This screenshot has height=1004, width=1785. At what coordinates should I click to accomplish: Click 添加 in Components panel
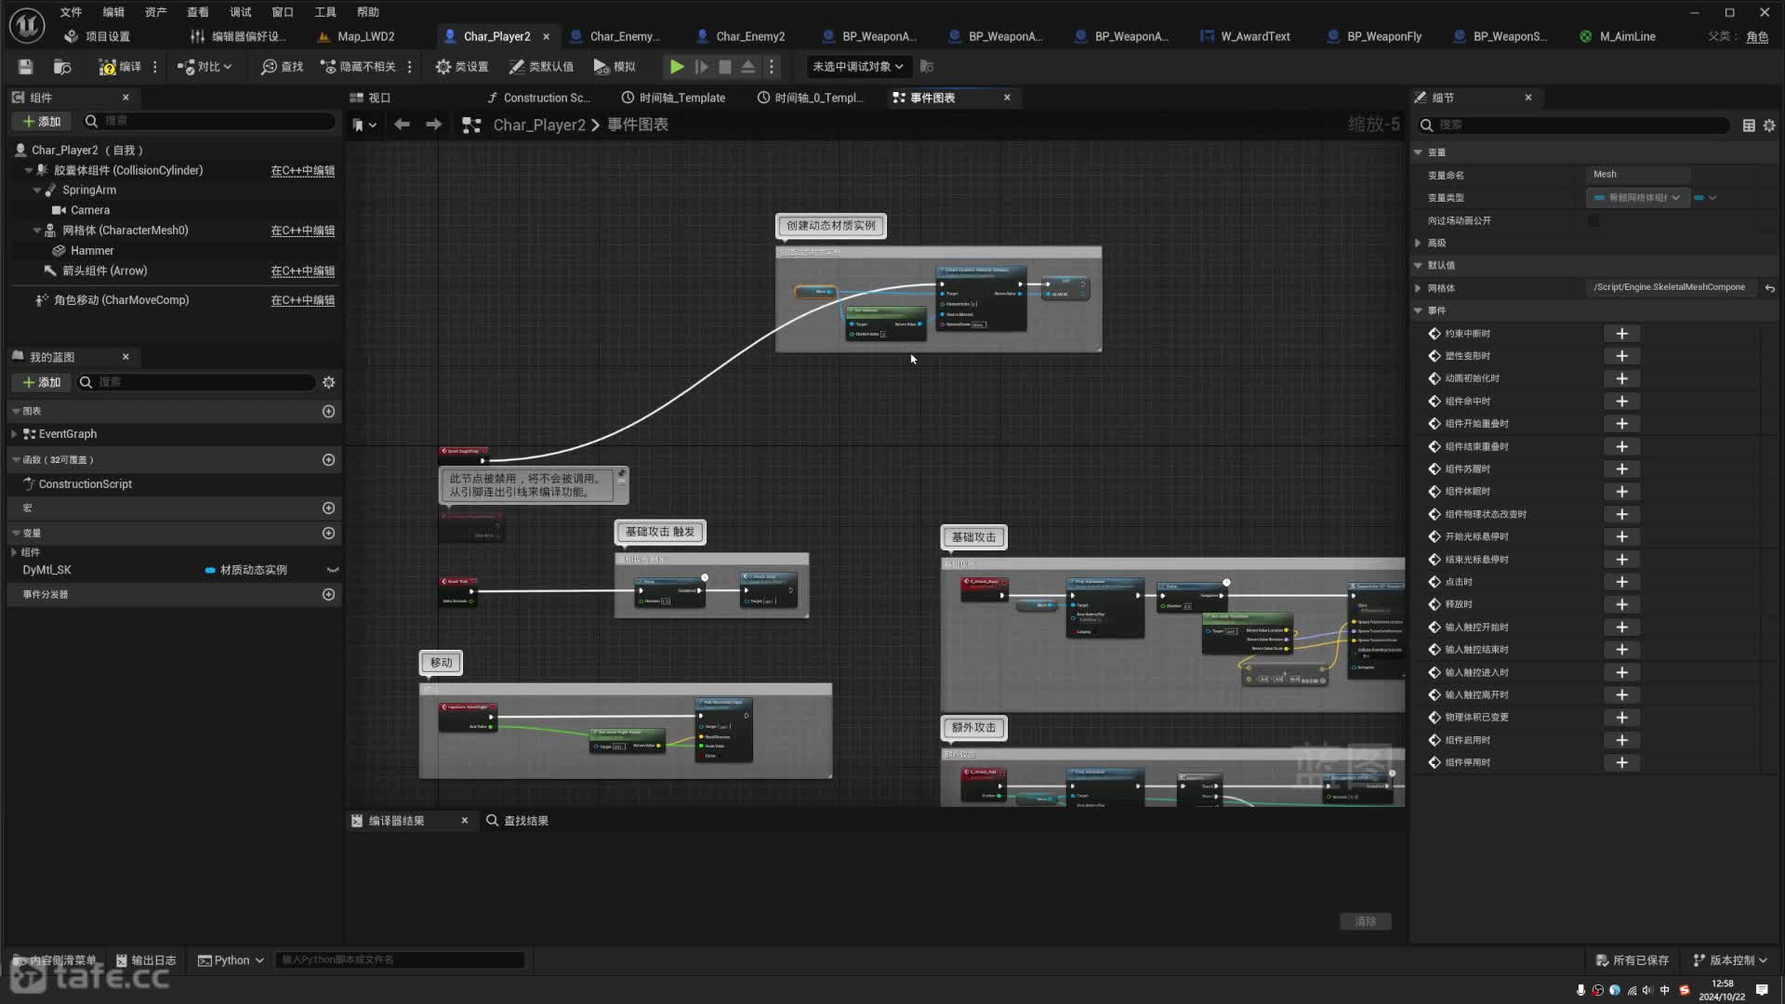[41, 121]
